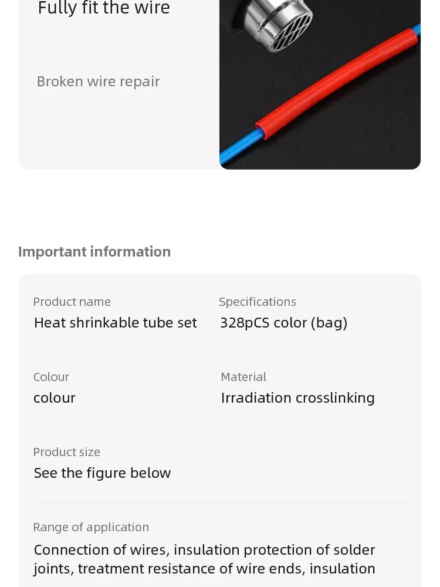440x587 pixels.
Task: Select the 'colour' value text
Action: click(x=55, y=398)
